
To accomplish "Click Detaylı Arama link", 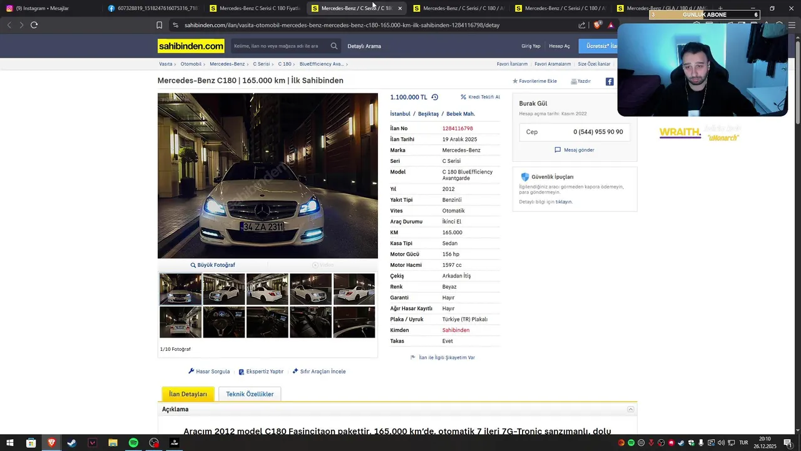I will (x=364, y=46).
